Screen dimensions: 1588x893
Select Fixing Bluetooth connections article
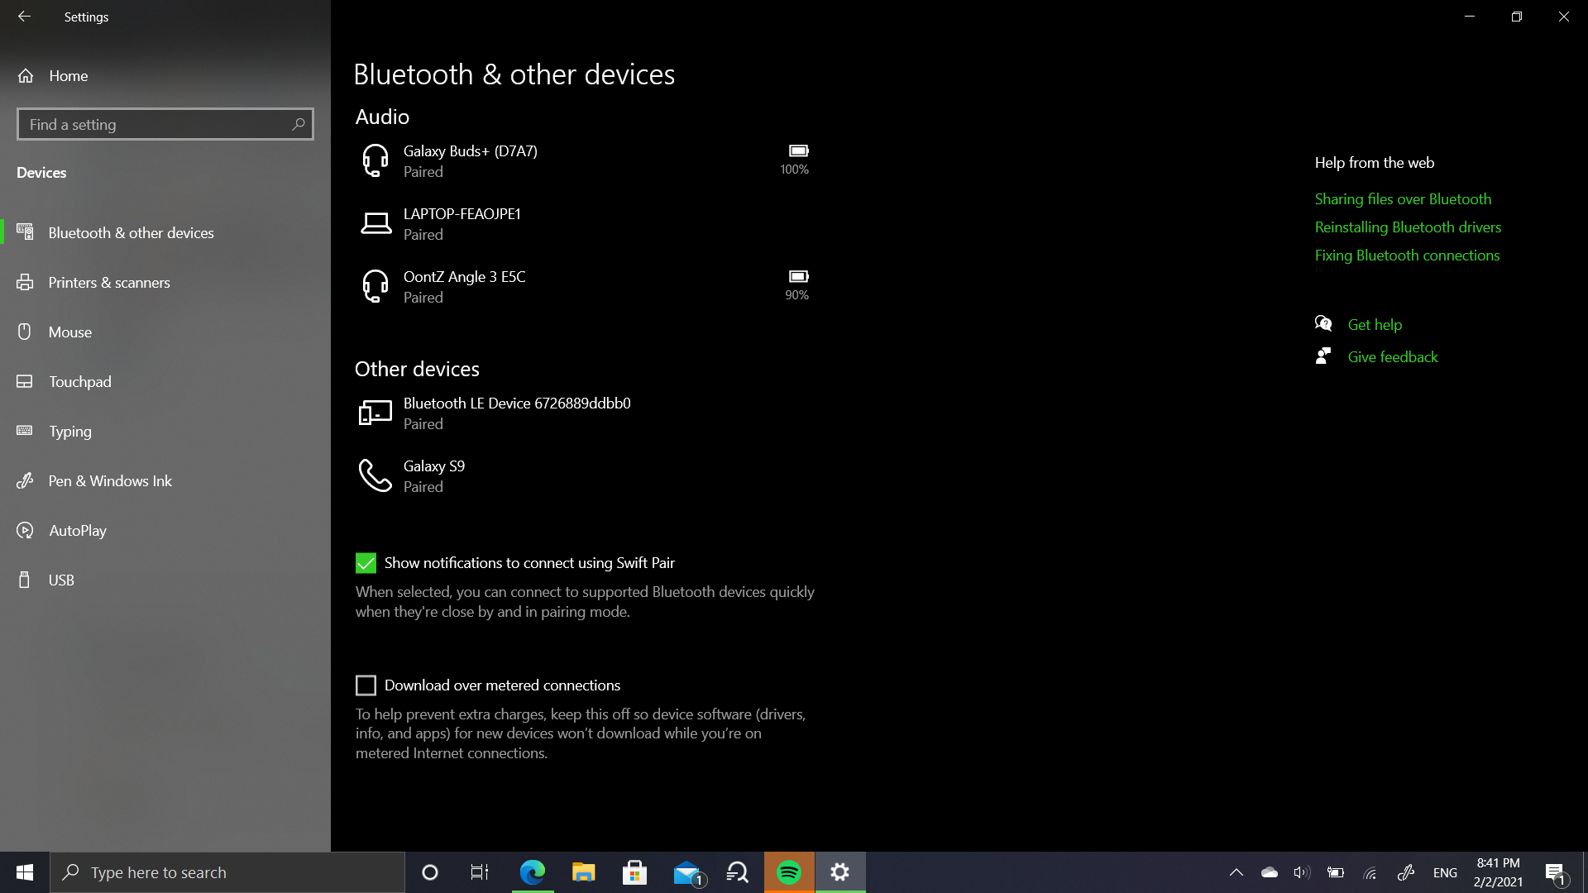click(x=1408, y=254)
